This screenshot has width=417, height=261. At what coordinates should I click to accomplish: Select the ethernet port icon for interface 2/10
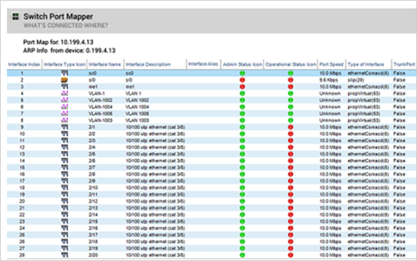point(65,187)
